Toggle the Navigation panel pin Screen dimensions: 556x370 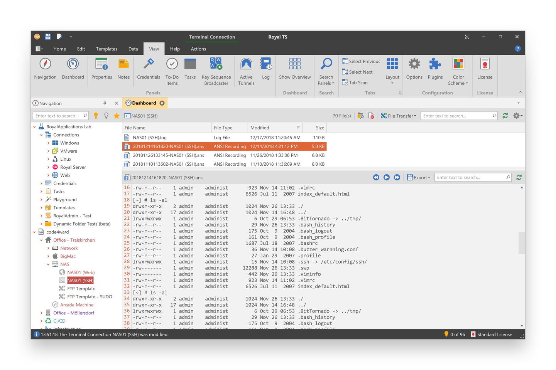click(x=105, y=103)
